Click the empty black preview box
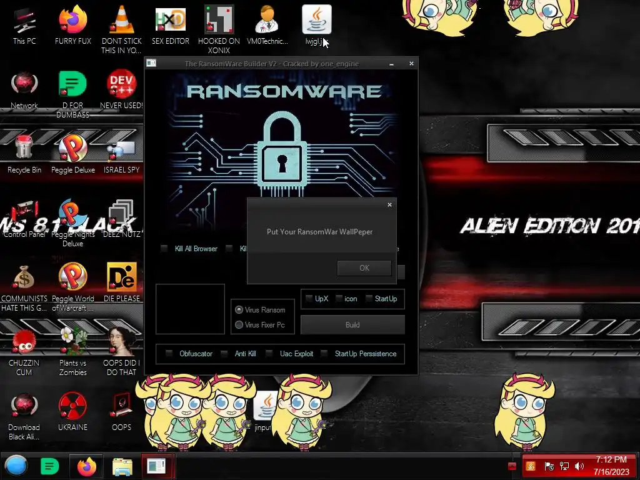 [x=190, y=309]
